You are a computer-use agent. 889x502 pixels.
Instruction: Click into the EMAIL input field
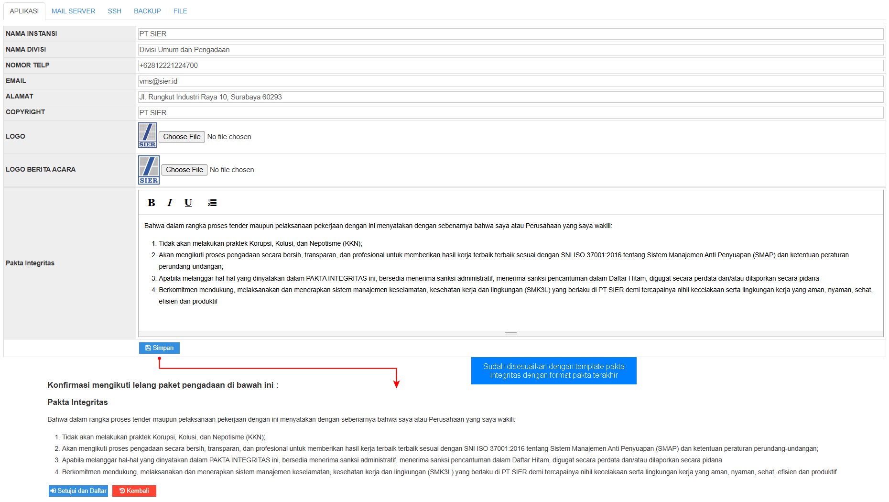point(510,81)
